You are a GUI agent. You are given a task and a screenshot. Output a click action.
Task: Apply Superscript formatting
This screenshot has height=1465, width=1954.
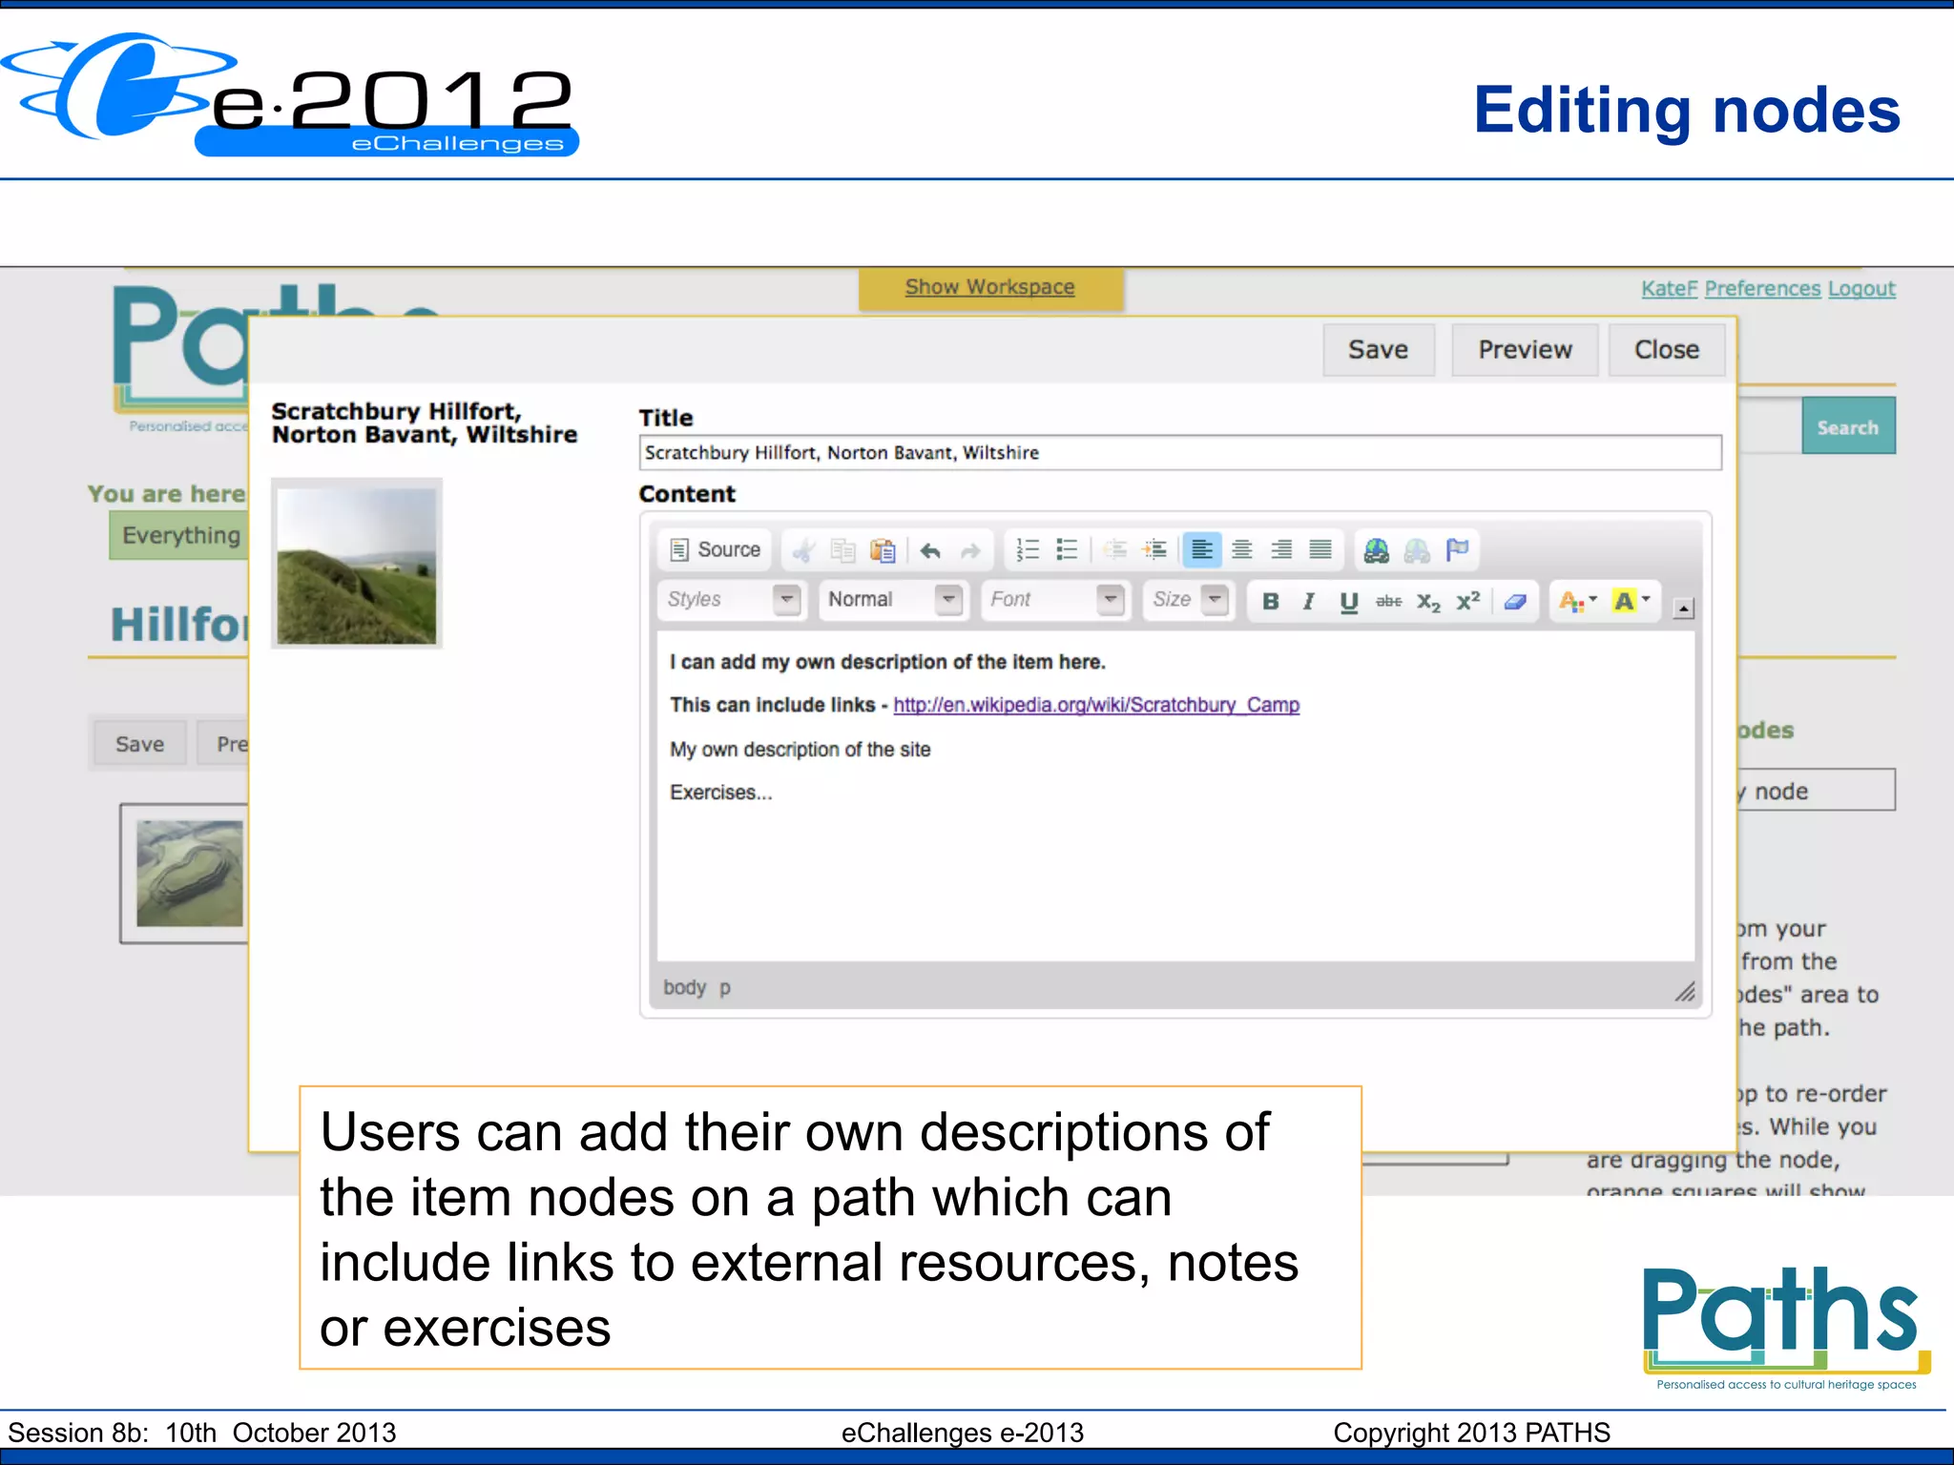pyautogui.click(x=1468, y=601)
